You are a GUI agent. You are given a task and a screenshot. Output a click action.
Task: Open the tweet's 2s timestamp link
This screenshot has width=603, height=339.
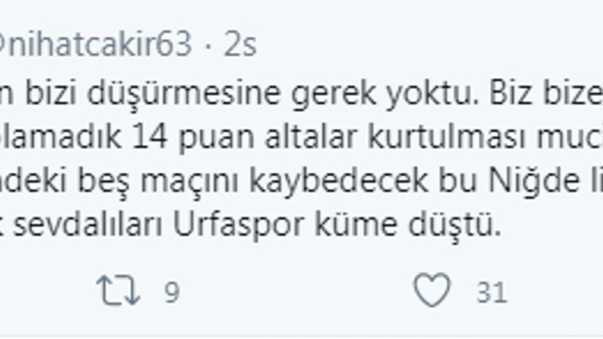pos(240,45)
